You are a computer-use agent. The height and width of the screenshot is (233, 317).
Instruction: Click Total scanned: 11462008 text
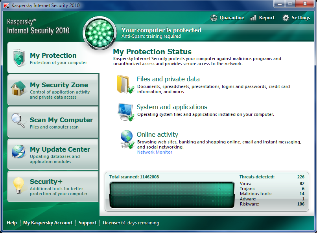(134, 177)
